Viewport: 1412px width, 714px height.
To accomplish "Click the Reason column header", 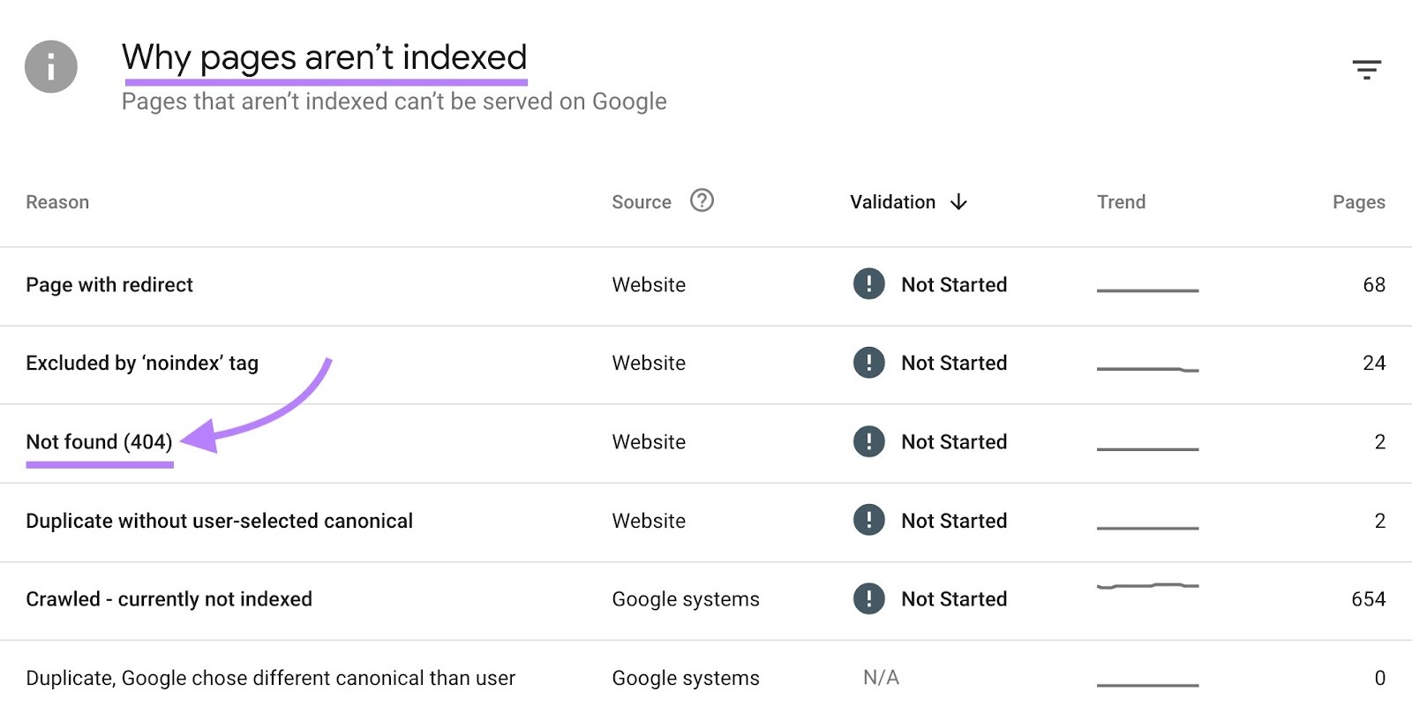I will [56, 201].
